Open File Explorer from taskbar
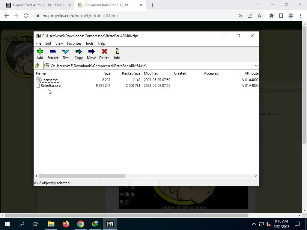 coord(51,224)
